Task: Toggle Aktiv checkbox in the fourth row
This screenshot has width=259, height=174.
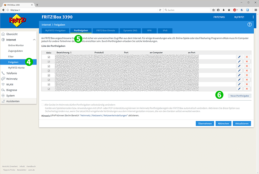Action: point(49,71)
